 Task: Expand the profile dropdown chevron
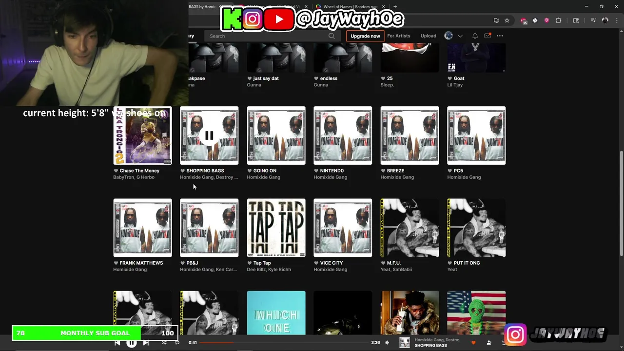tap(460, 36)
